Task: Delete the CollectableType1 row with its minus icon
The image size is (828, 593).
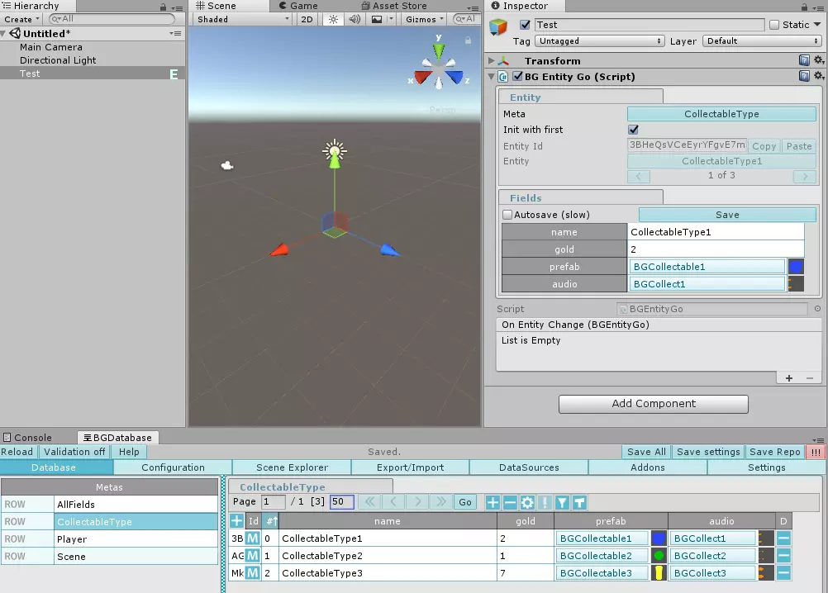Action: [x=783, y=538]
